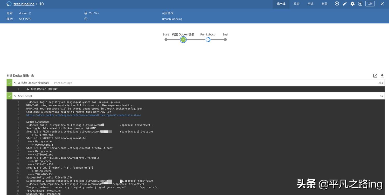
Task: Click the test-pipeline breadcrumb link
Action: pyautogui.click(x=23, y=4)
